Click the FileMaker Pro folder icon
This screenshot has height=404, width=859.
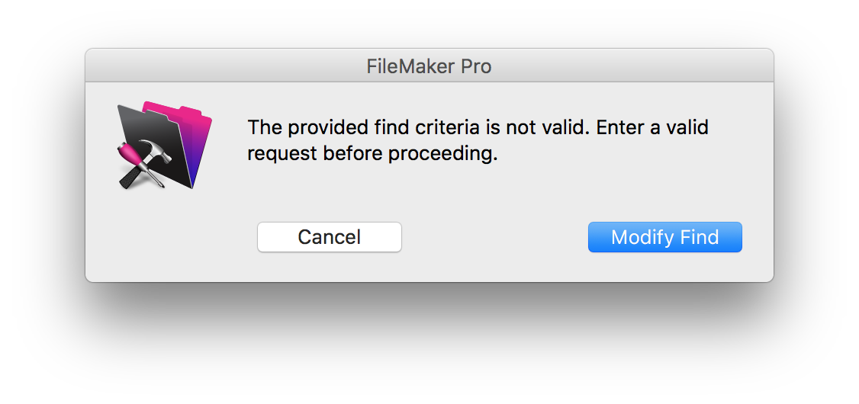point(165,145)
